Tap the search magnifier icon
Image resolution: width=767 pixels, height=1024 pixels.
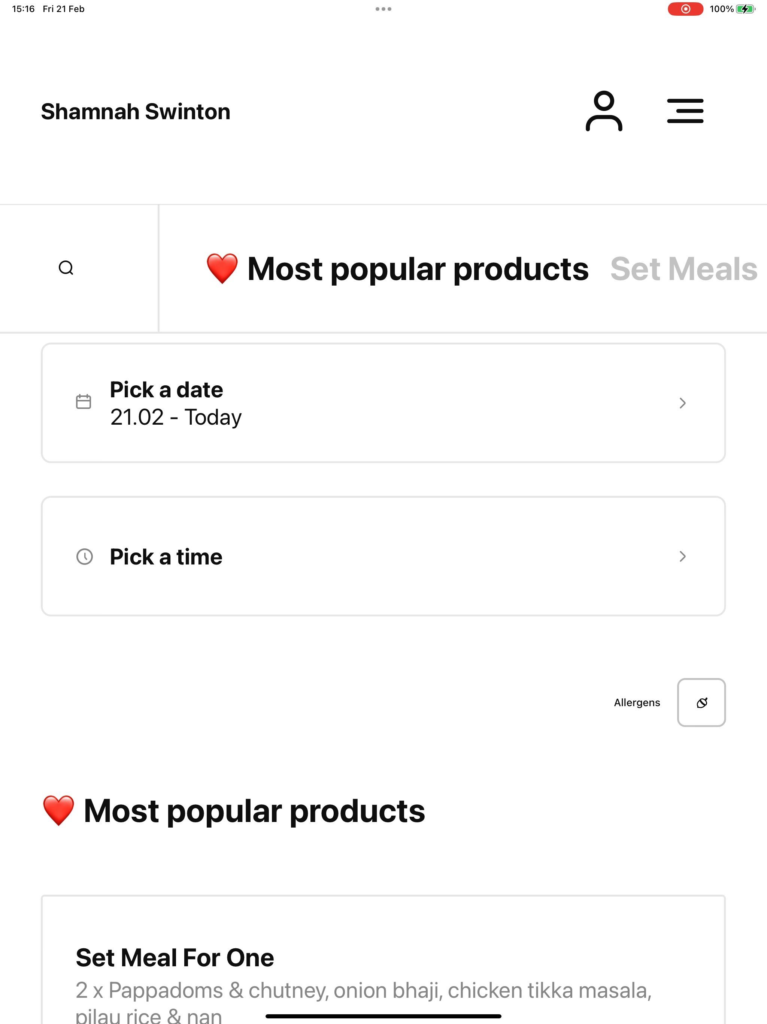click(66, 268)
